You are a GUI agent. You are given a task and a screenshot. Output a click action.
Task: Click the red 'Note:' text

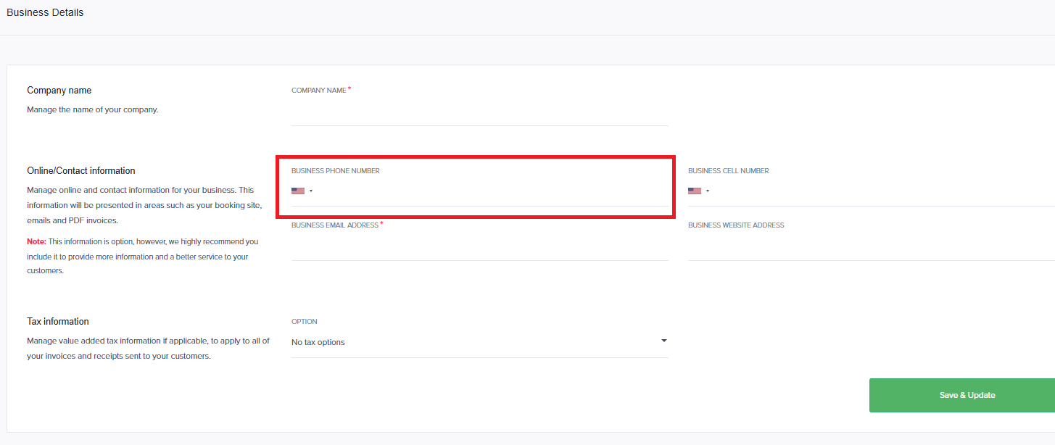tap(36, 242)
